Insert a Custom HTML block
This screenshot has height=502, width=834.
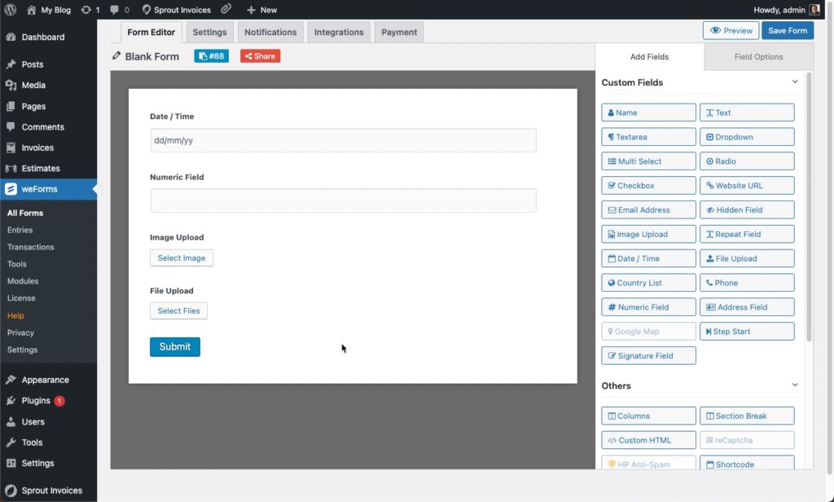click(647, 440)
